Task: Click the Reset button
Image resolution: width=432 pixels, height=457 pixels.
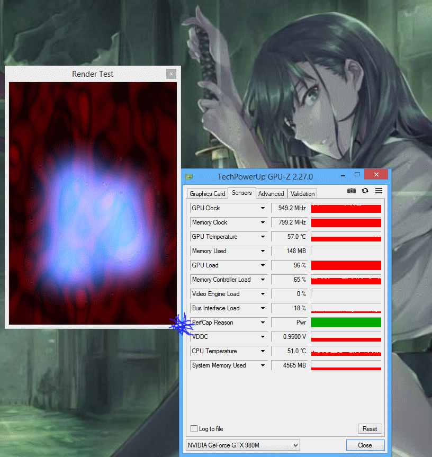Action: click(x=370, y=429)
